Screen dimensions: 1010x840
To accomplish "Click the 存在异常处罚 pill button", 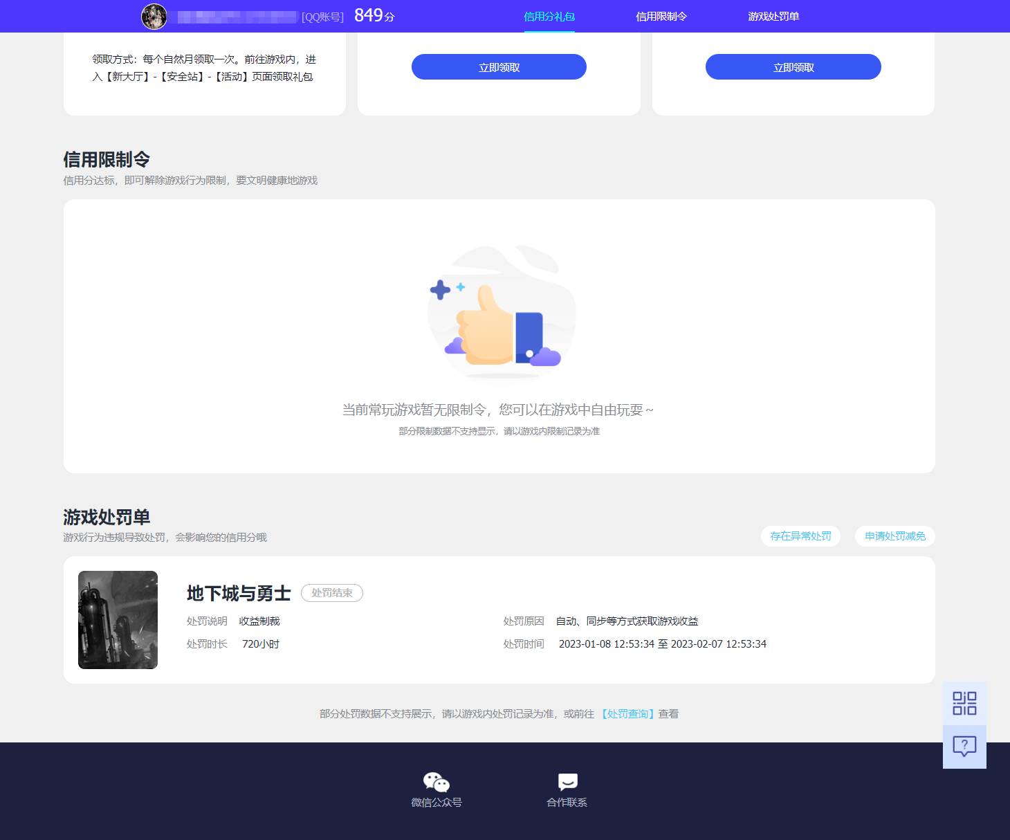I will coord(800,536).
